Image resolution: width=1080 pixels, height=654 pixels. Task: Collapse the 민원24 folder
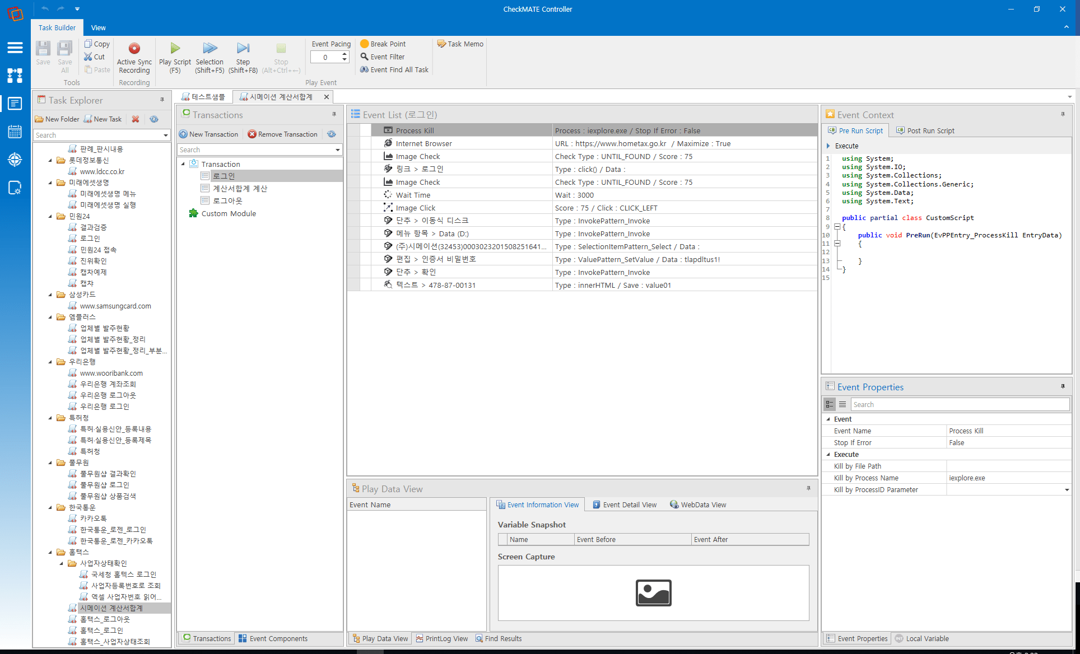pos(50,216)
